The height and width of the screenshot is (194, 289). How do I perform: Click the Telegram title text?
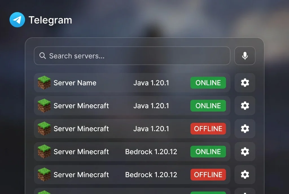coord(50,20)
